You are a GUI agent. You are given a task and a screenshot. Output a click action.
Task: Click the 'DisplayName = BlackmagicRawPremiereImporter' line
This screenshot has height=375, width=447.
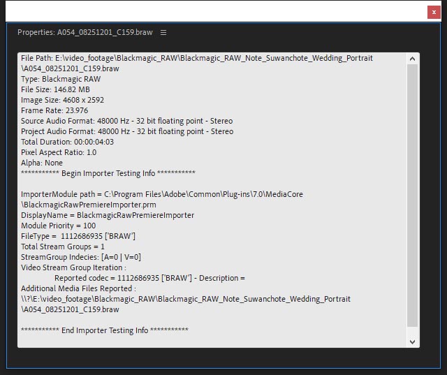tap(108, 215)
